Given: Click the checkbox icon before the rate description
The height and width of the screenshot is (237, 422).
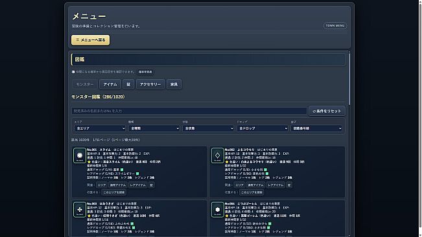Looking at the screenshot, I should (x=73, y=72).
